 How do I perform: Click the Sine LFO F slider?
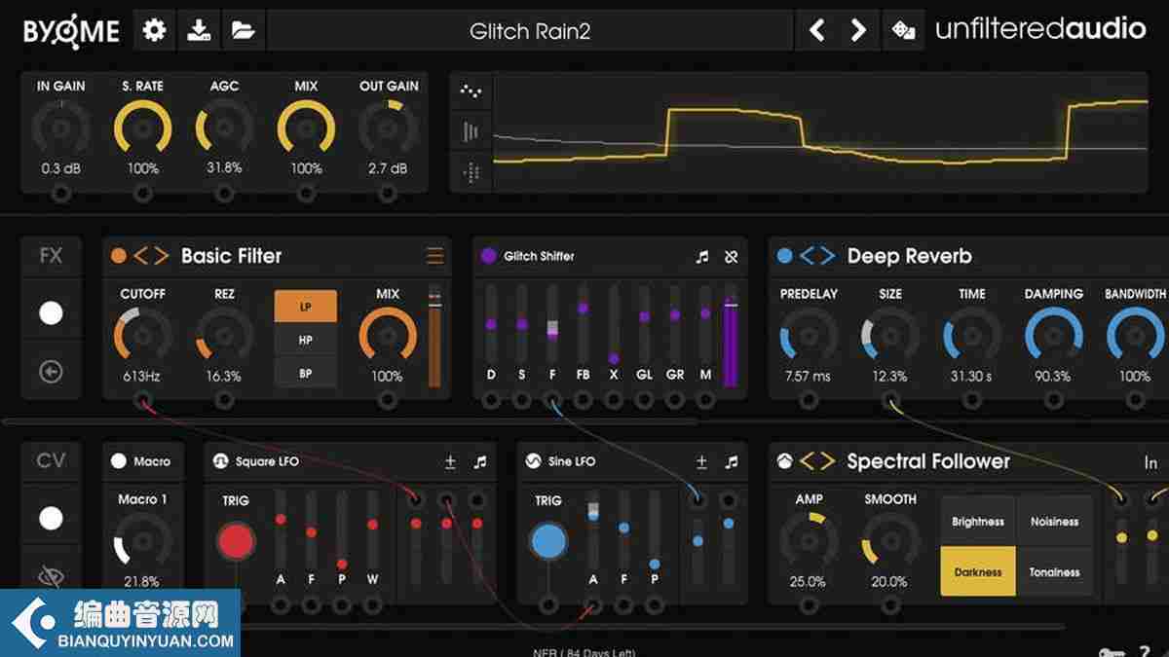click(623, 529)
